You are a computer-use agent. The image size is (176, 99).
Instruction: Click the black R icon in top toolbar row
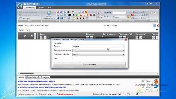click(68, 12)
